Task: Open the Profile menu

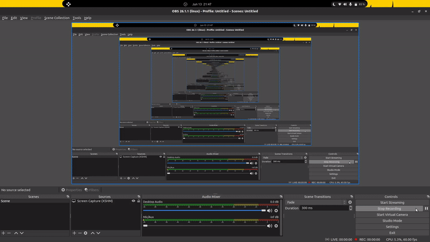Action: (x=36, y=18)
